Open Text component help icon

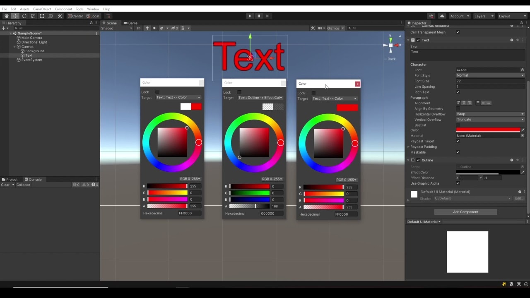[512, 40]
